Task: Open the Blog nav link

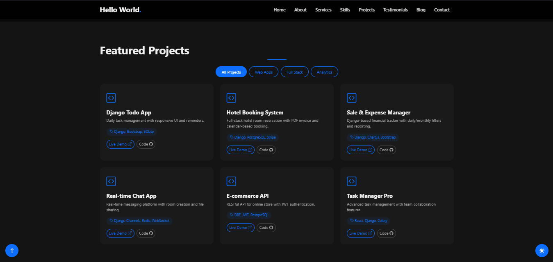Action: tap(421, 10)
